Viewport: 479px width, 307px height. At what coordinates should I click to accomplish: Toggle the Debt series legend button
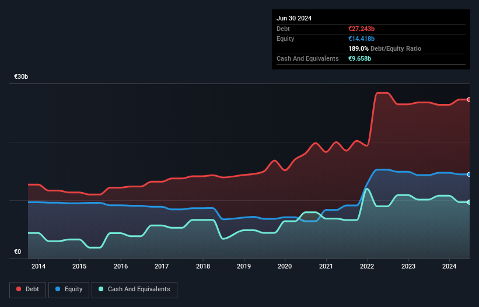(x=28, y=289)
